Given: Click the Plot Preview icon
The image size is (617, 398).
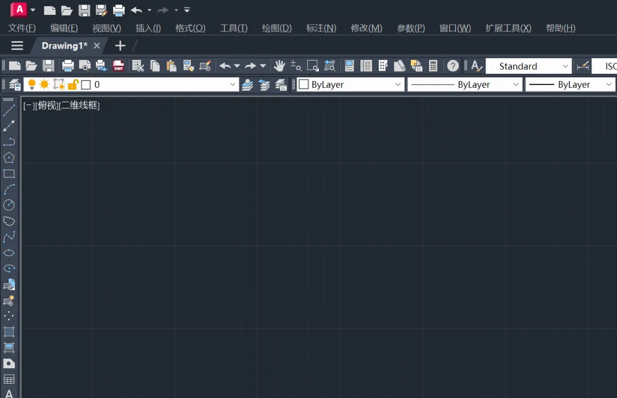Looking at the screenshot, I should tap(85, 66).
